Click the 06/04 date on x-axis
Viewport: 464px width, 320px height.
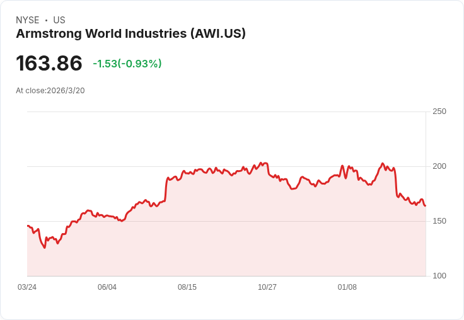click(107, 287)
